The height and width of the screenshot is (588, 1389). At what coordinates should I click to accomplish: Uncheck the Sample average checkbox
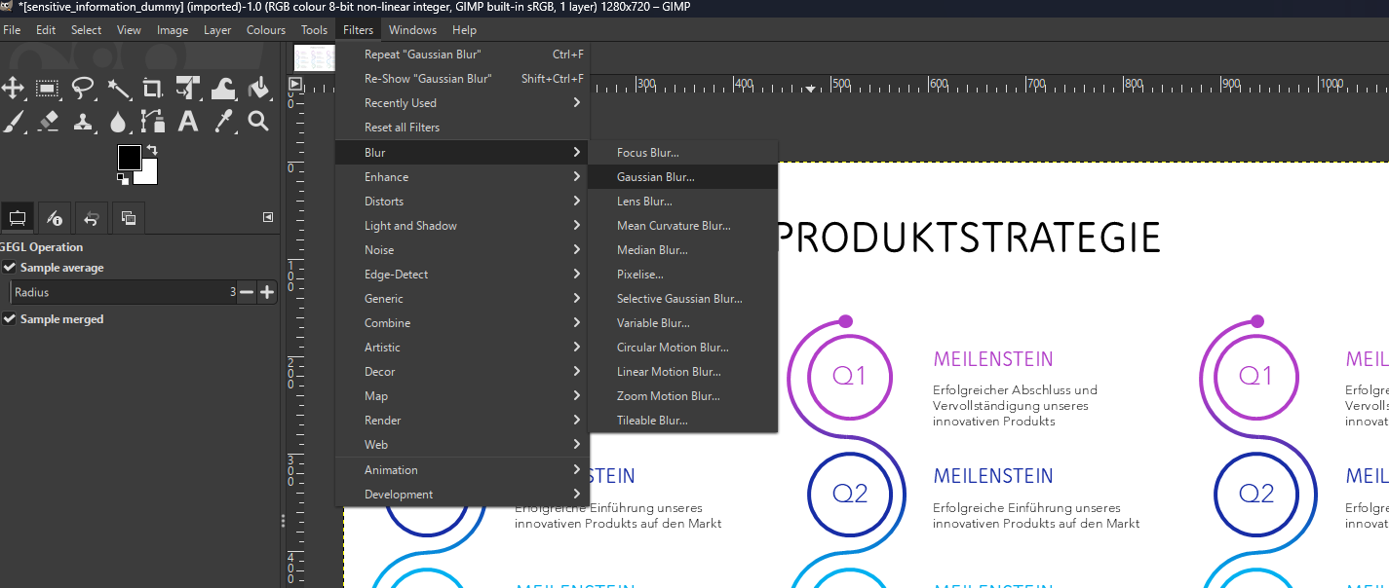point(10,268)
